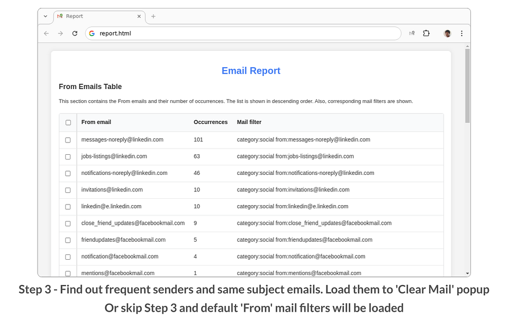Viewport: 508px width, 318px height.
Task: Open the browser three-dot menu
Action: [x=461, y=33]
